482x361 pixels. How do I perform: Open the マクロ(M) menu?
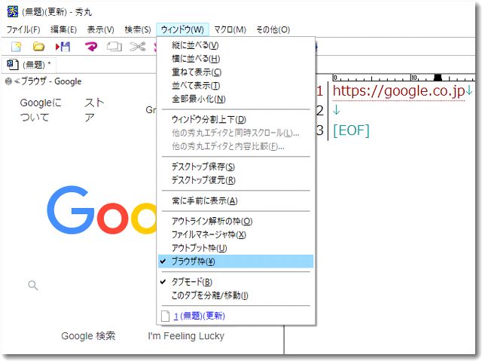click(x=230, y=29)
